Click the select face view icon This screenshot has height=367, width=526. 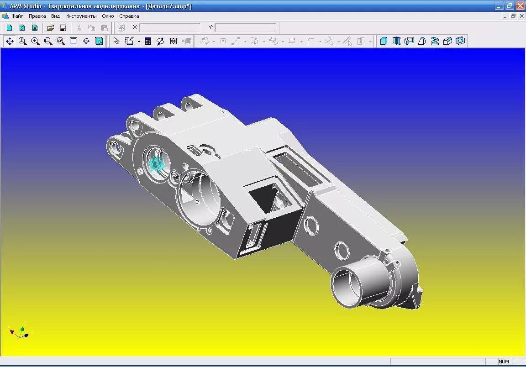tap(99, 41)
